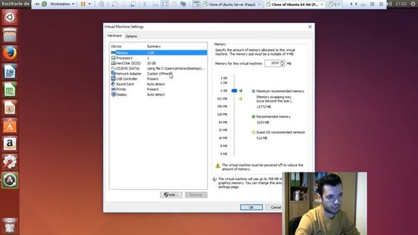418x235 pixels.
Task: Open LibreOffice Calc from the launcher
Action: point(10,89)
